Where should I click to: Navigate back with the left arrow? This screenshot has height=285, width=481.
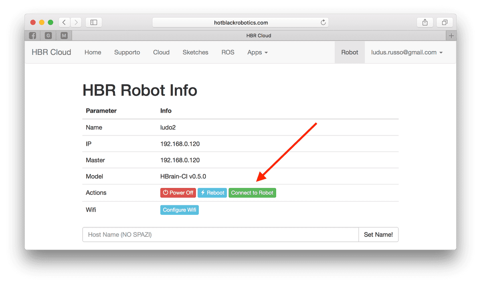point(64,22)
